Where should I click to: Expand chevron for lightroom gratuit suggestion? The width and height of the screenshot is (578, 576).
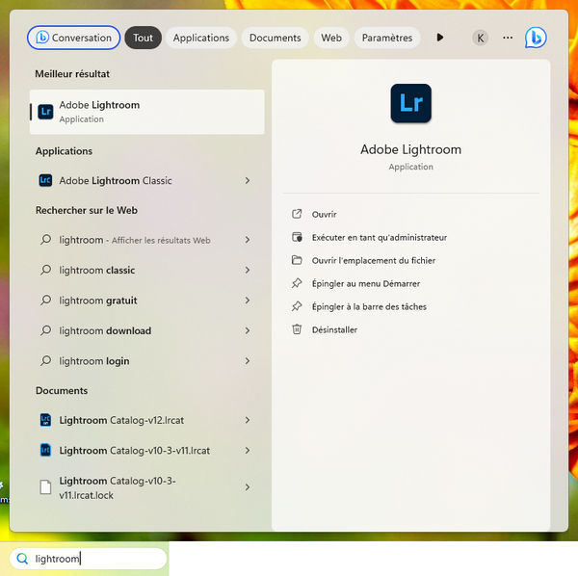click(x=247, y=301)
